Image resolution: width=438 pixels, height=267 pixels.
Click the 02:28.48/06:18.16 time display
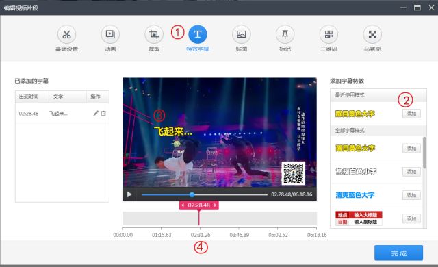tap(292, 194)
